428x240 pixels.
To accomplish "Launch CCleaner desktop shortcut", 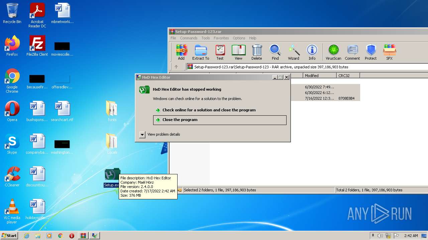I will 12,177.
